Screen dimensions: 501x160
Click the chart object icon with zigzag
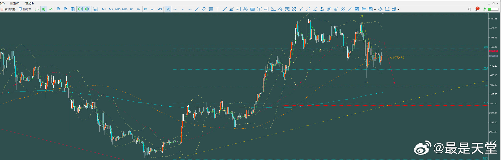[x=357, y=9]
